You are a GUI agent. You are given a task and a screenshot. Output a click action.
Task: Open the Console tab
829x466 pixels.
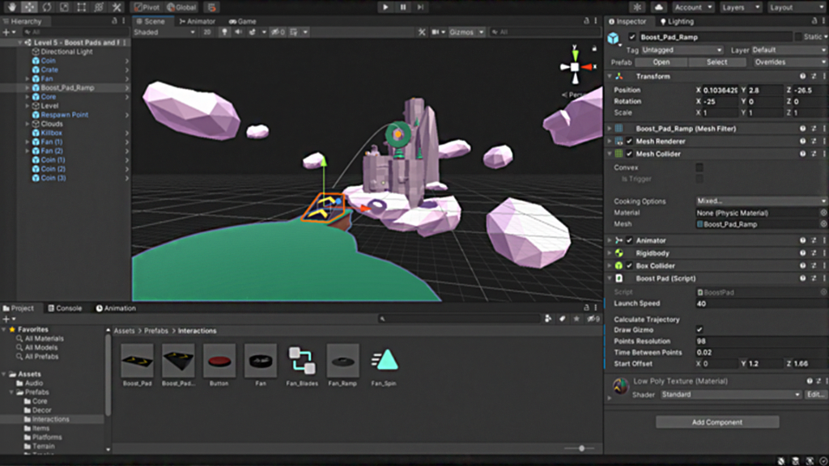point(64,308)
